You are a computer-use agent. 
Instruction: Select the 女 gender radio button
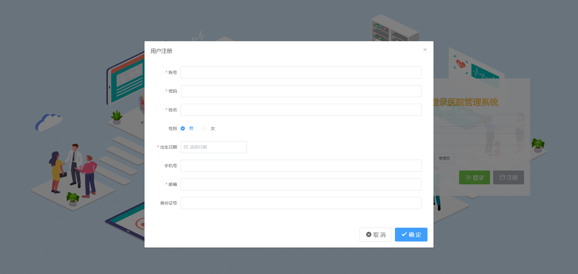click(204, 128)
